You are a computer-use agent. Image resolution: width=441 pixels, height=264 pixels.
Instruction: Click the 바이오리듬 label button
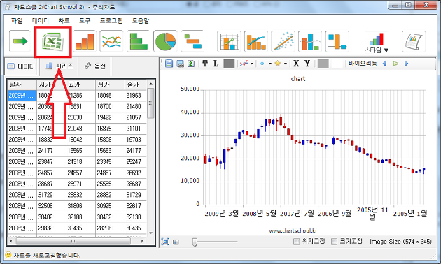363,64
